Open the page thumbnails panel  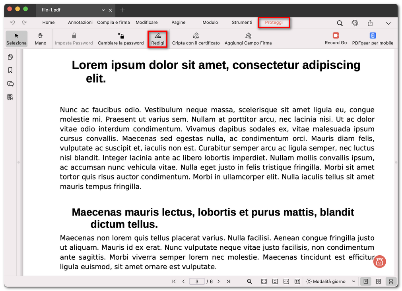(10, 57)
